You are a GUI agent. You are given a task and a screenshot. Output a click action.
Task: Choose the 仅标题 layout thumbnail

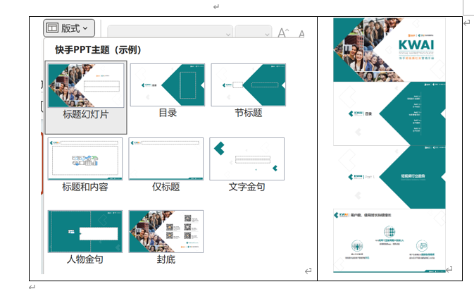pos(166,159)
